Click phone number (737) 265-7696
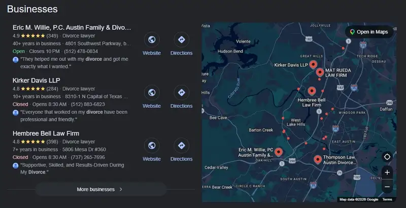 [88, 157]
